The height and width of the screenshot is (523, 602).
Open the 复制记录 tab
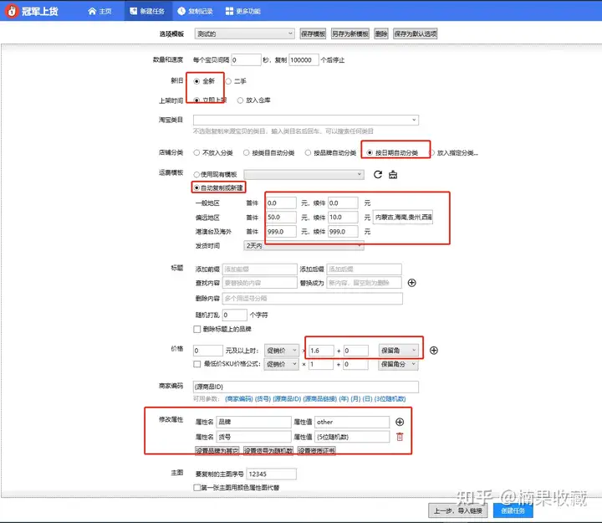pyautogui.click(x=196, y=11)
